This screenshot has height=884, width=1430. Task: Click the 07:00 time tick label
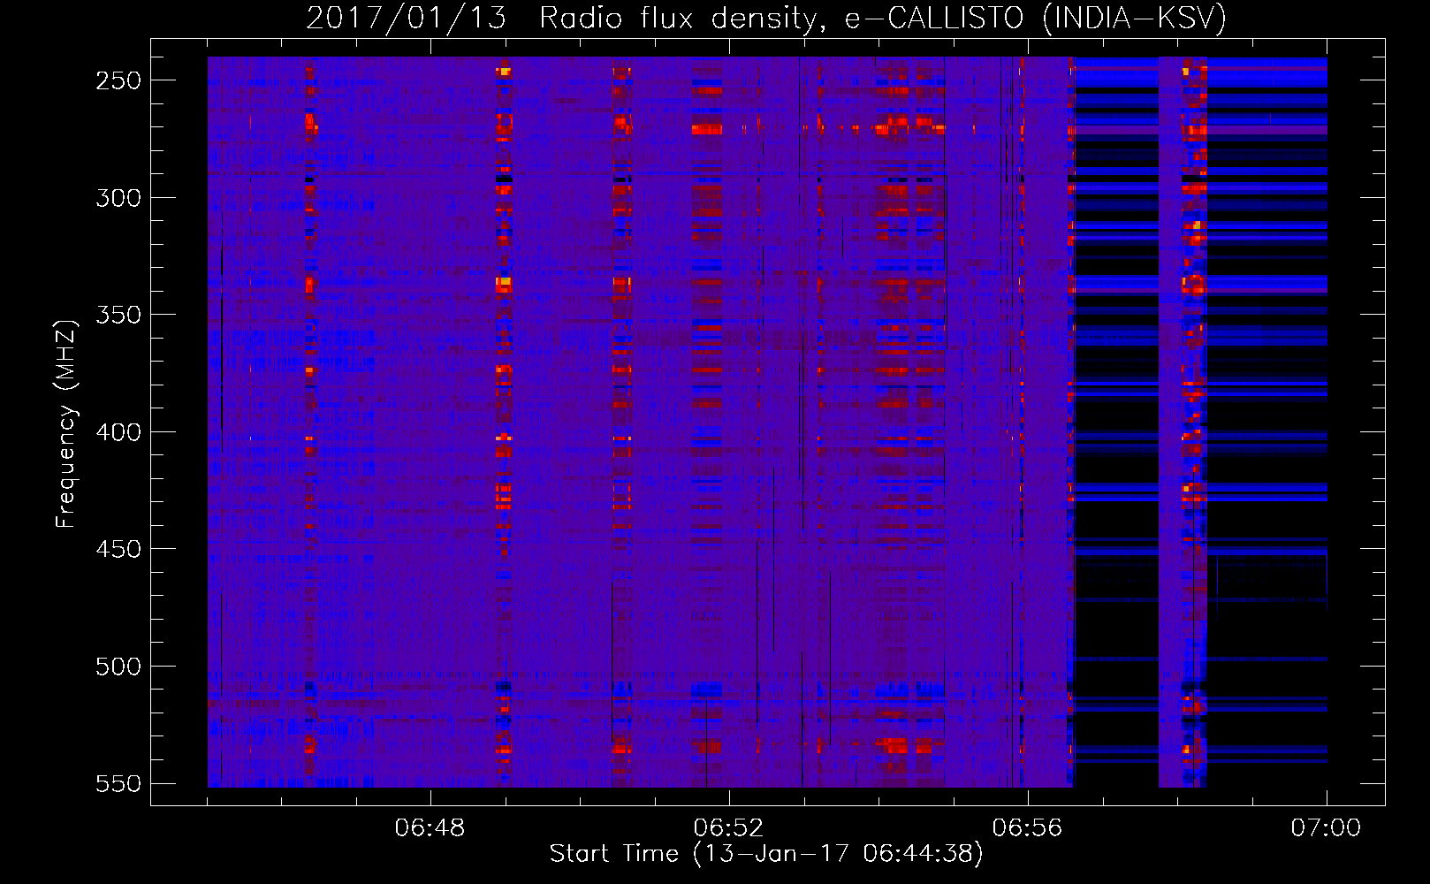pos(1326,828)
